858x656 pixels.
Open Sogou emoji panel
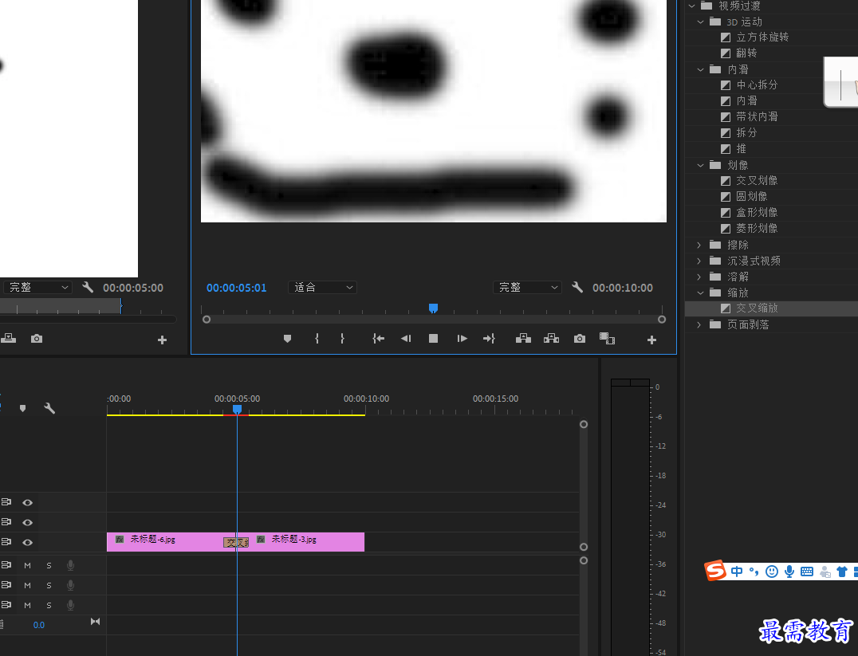772,572
